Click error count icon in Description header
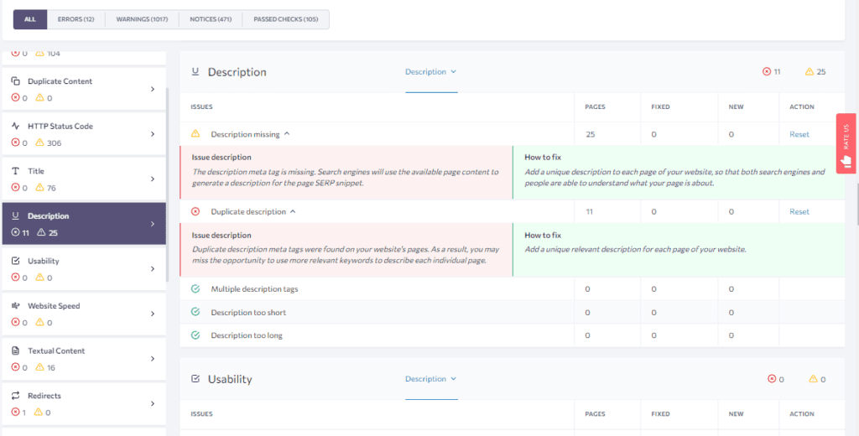Screen dimensions: 859x436 tap(767, 72)
